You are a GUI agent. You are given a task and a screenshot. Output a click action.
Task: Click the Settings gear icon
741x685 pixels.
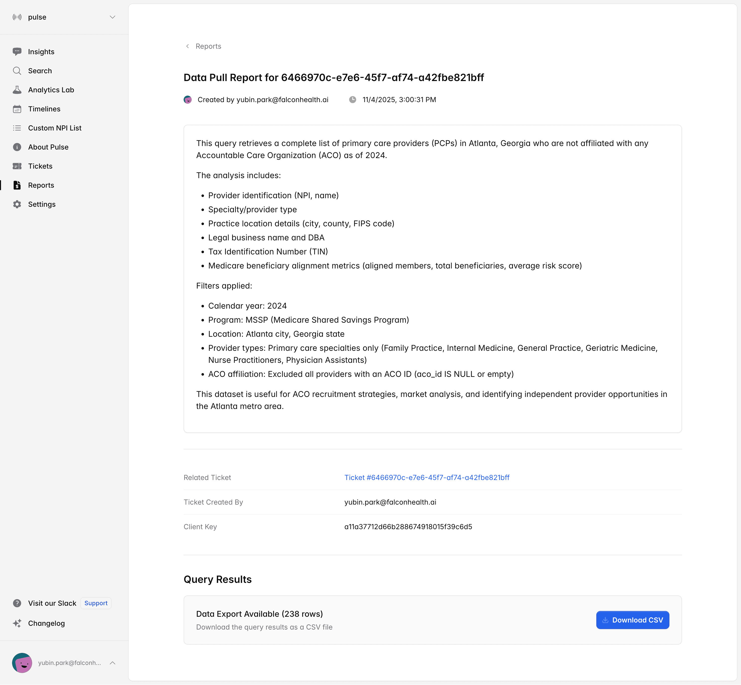pos(17,204)
